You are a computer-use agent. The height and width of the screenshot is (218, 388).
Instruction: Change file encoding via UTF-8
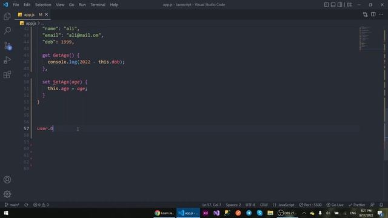pyautogui.click(x=250, y=205)
